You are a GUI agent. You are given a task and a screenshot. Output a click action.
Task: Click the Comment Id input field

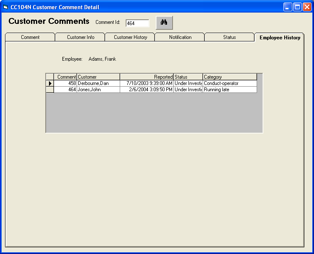pos(137,23)
